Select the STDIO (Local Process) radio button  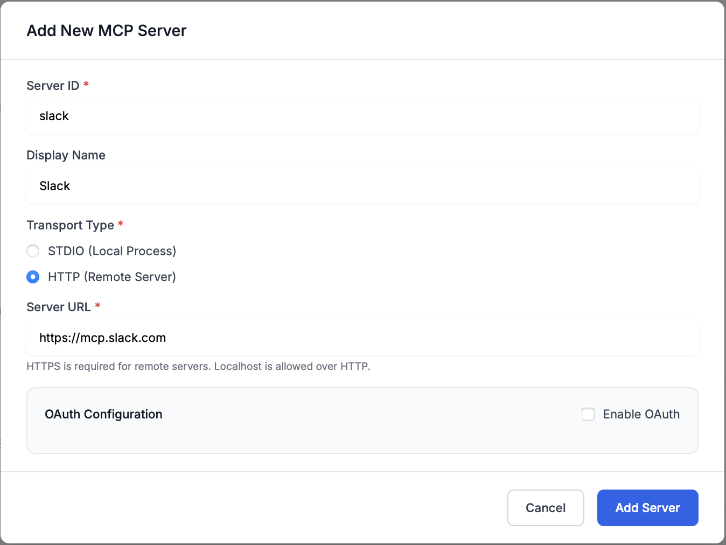click(x=33, y=251)
